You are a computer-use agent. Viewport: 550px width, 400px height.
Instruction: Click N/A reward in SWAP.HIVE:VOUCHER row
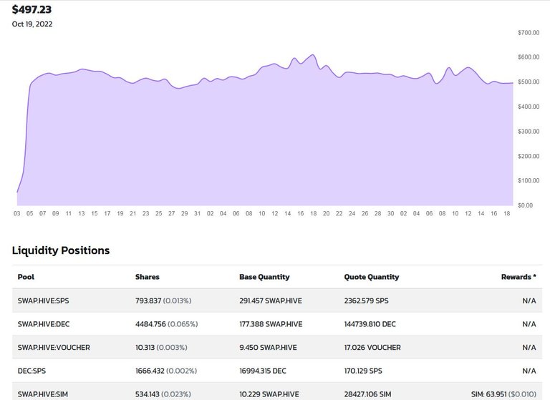pyautogui.click(x=529, y=348)
